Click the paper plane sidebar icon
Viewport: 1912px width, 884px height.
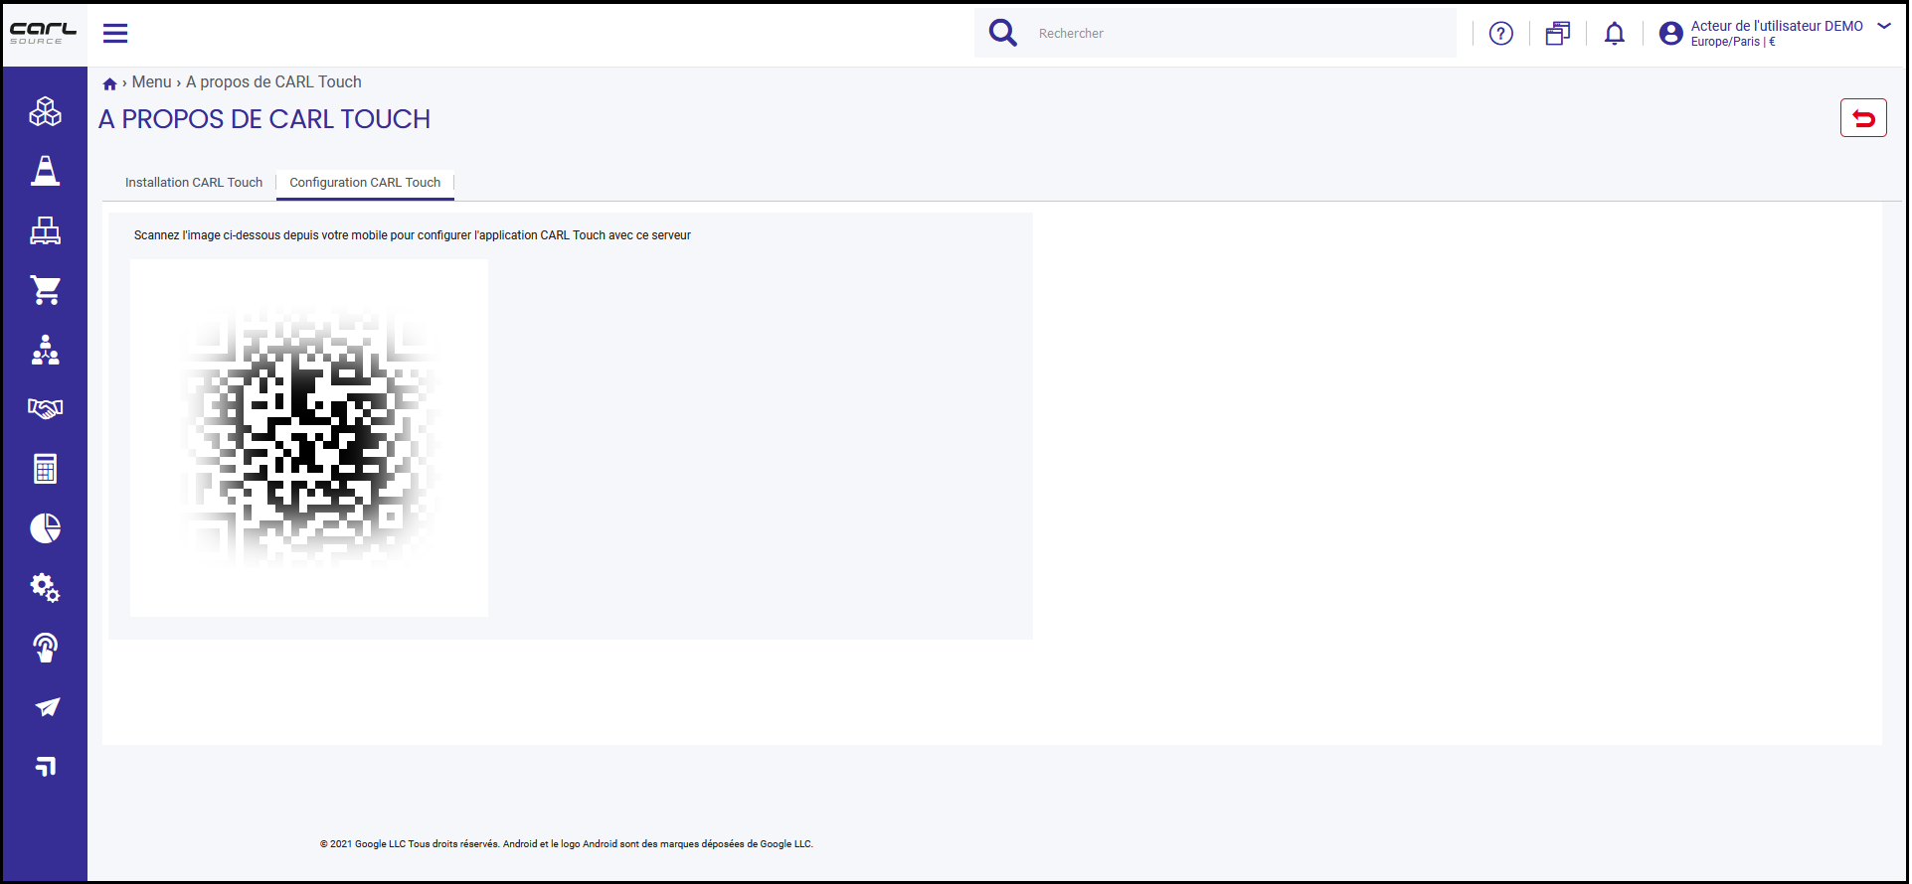(47, 707)
